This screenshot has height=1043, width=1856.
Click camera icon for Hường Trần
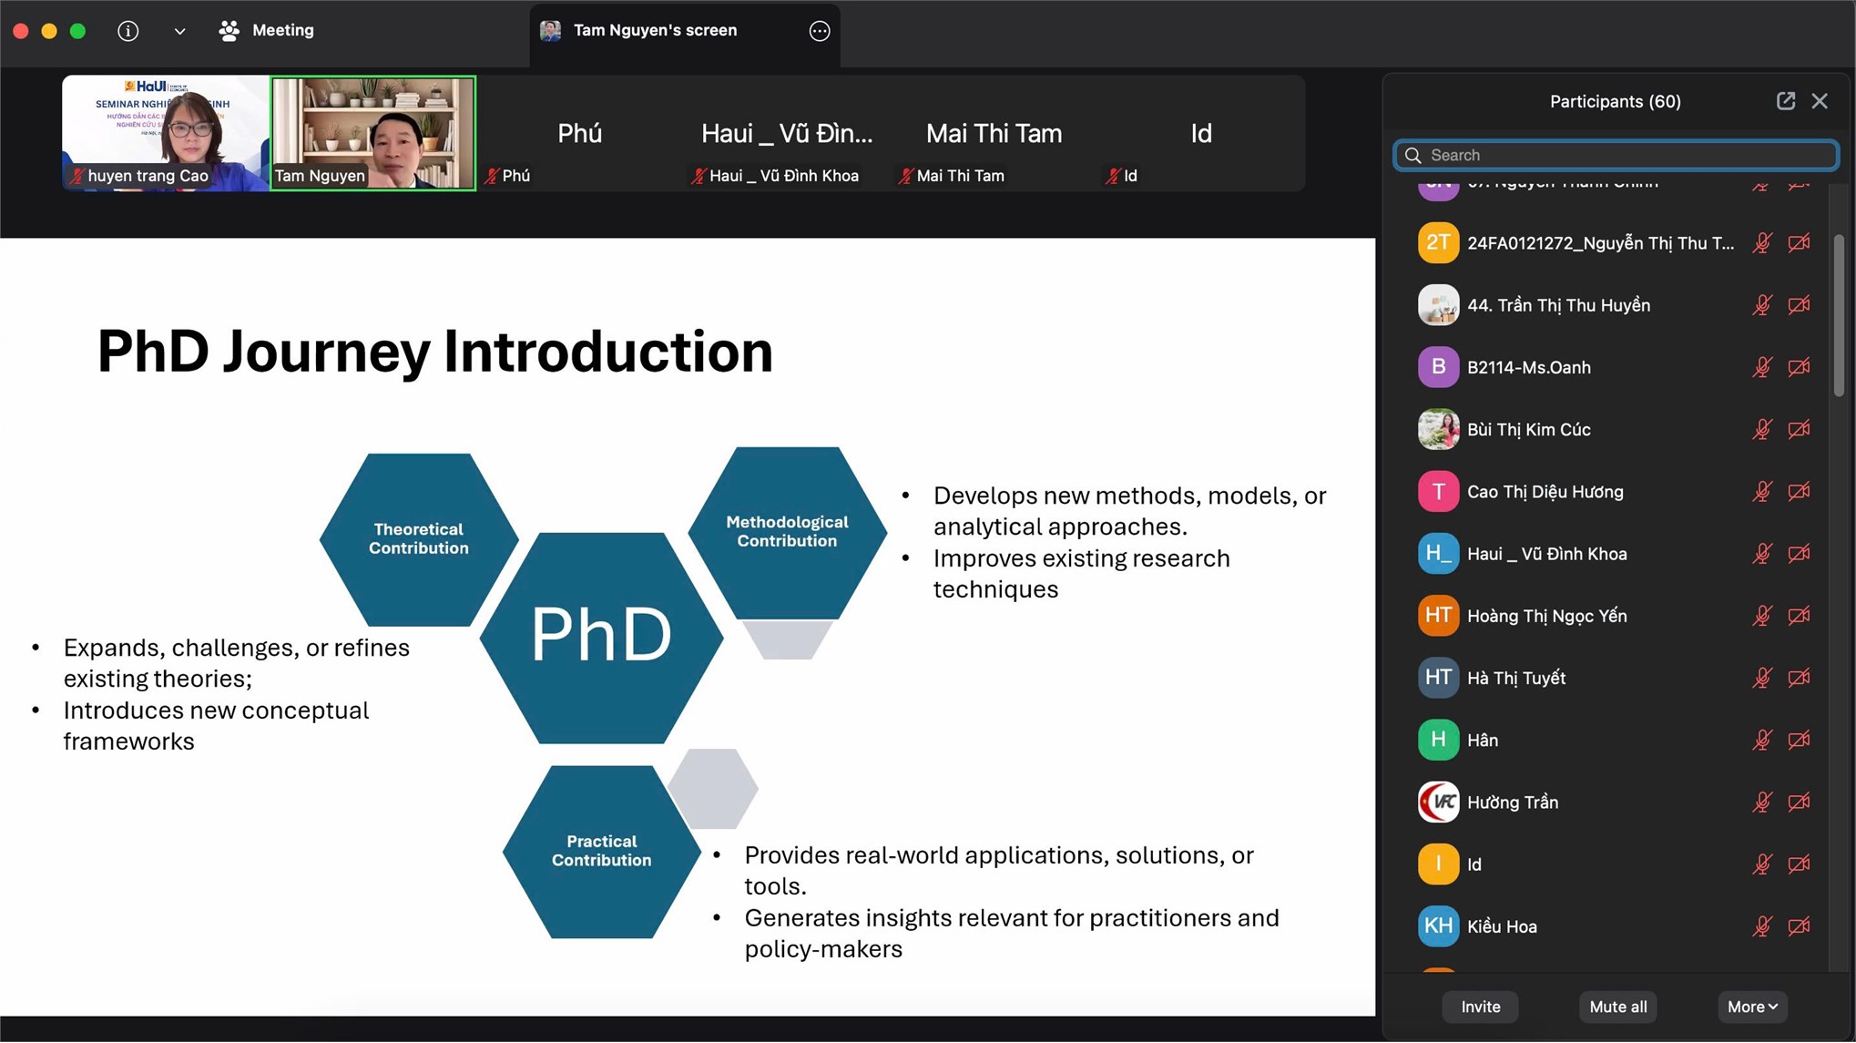point(1799,803)
